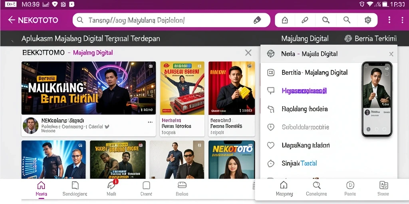This screenshot has height=204, width=409.
Task: Open the three-dot options on the author card
Action: click(150, 122)
